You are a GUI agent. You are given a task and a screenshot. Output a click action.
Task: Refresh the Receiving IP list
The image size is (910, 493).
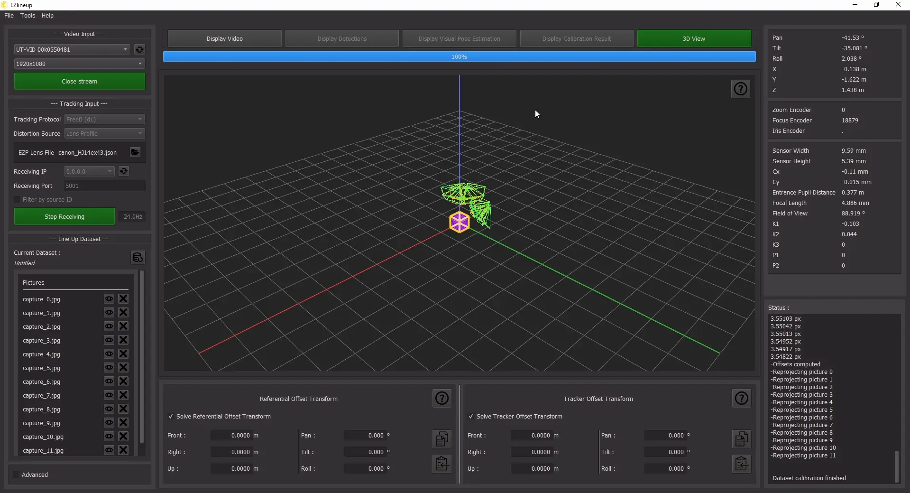tap(124, 171)
